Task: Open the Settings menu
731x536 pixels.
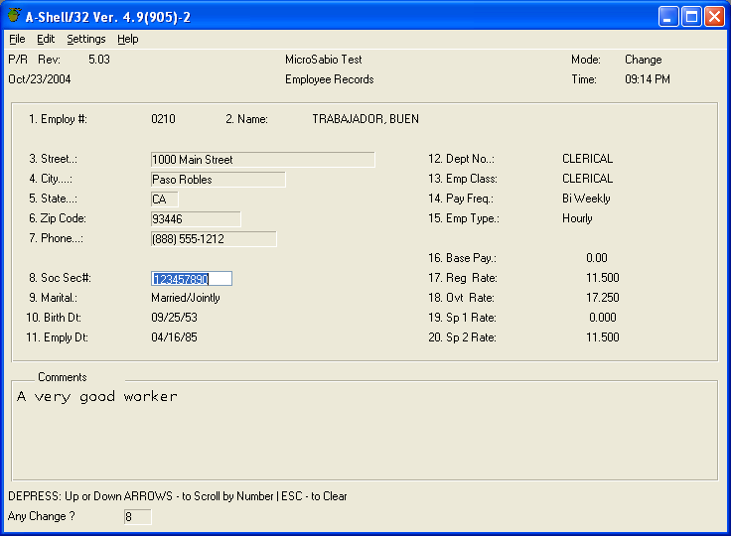Action: [x=86, y=39]
